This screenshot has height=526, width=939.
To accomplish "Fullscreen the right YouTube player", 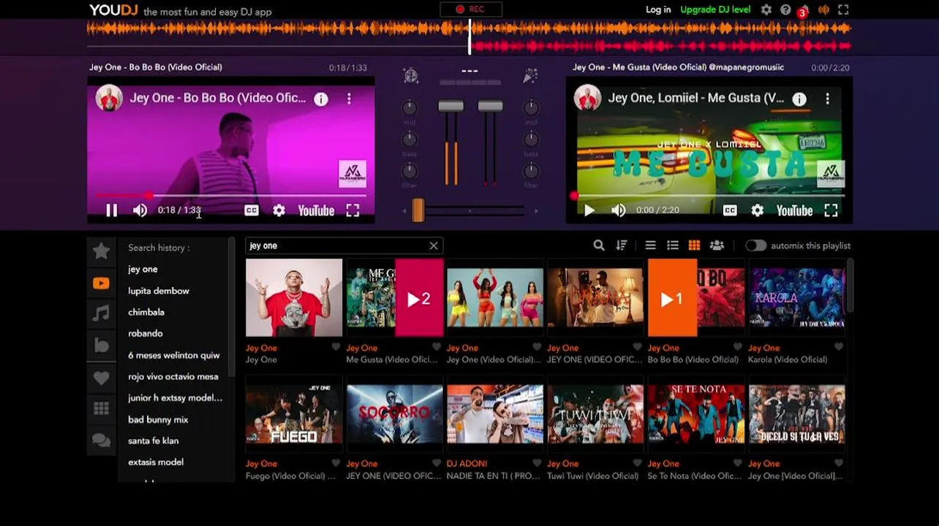I will [831, 210].
